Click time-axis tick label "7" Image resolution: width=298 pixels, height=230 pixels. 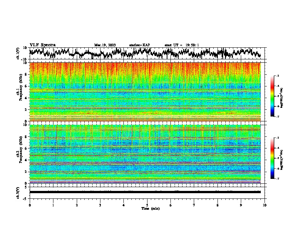click(194, 205)
